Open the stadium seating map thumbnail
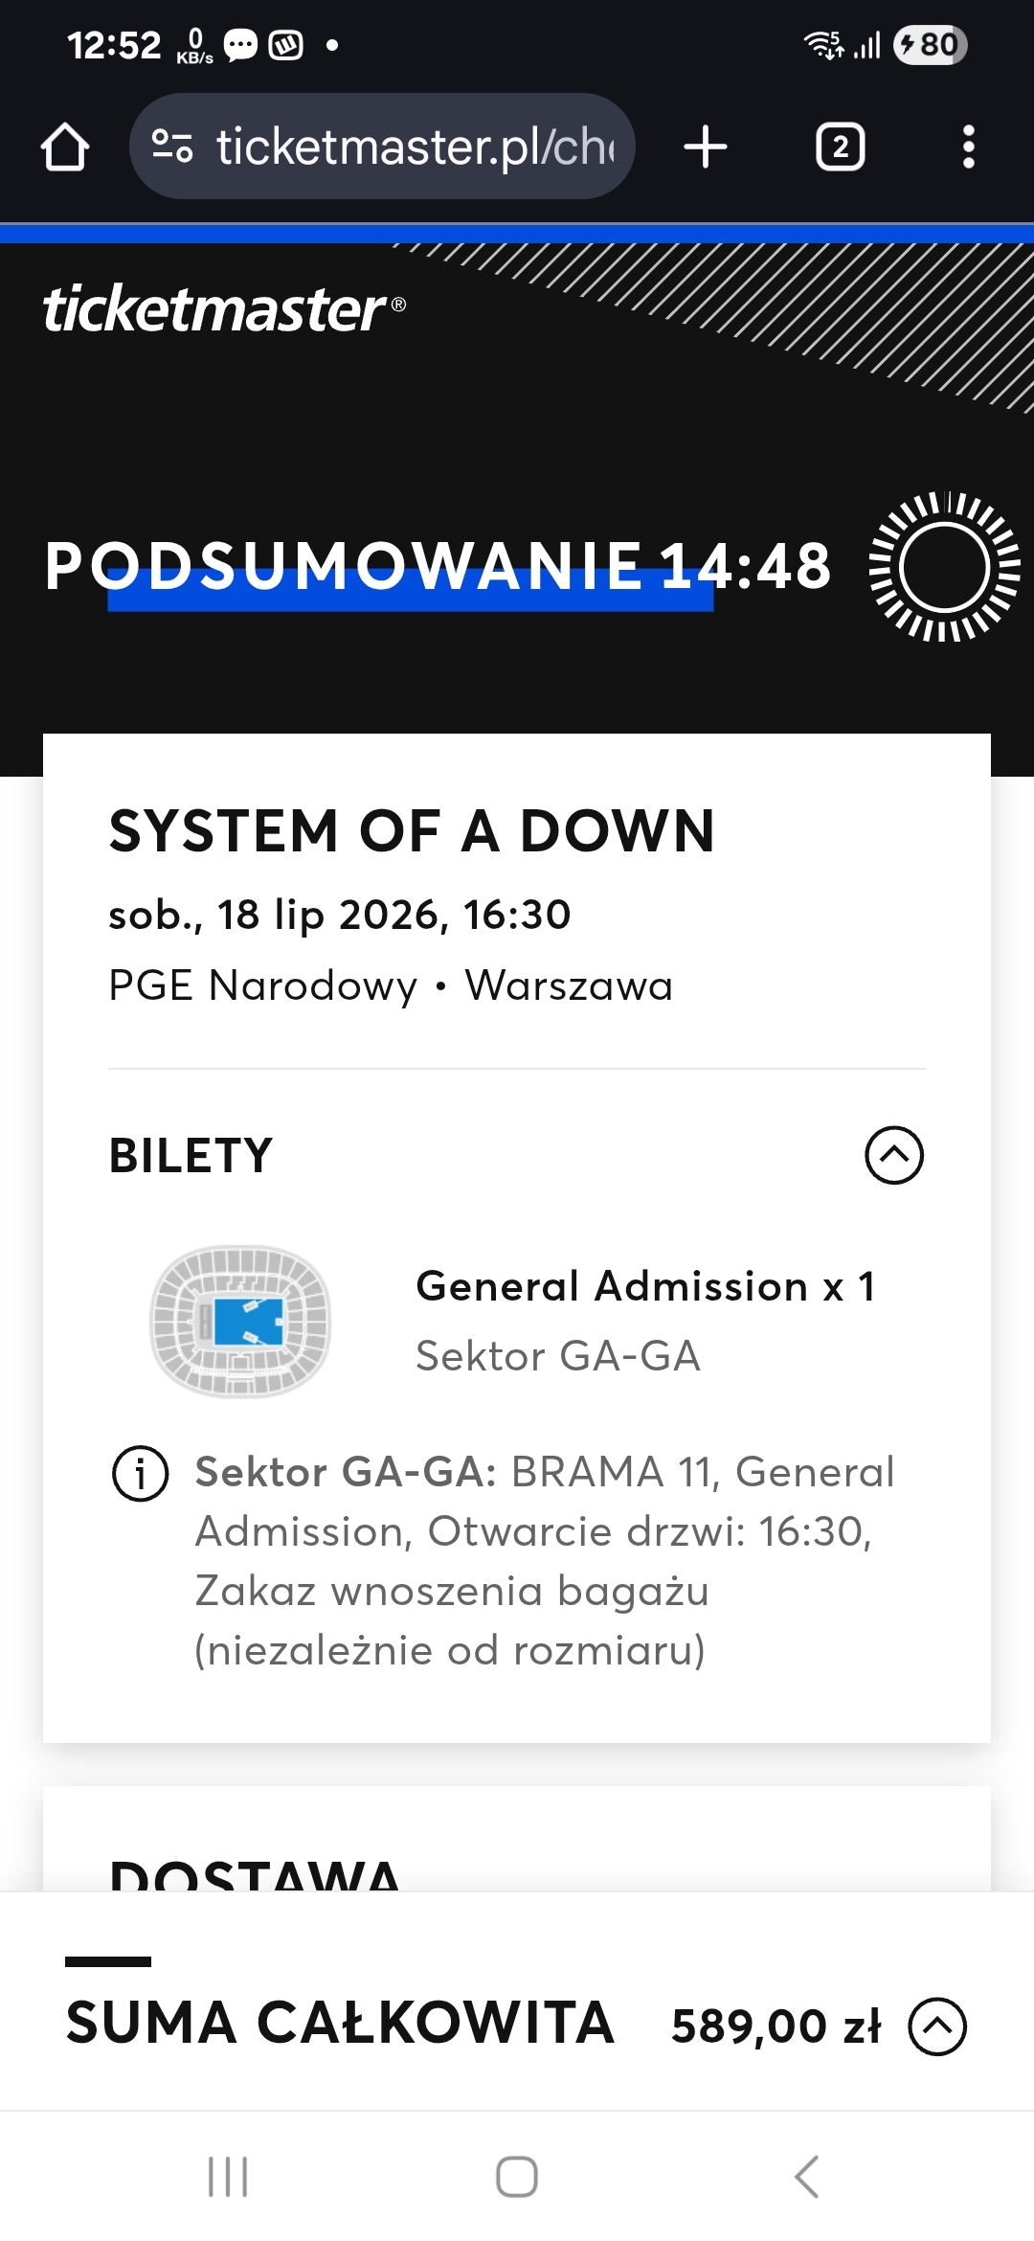 (x=240, y=1322)
